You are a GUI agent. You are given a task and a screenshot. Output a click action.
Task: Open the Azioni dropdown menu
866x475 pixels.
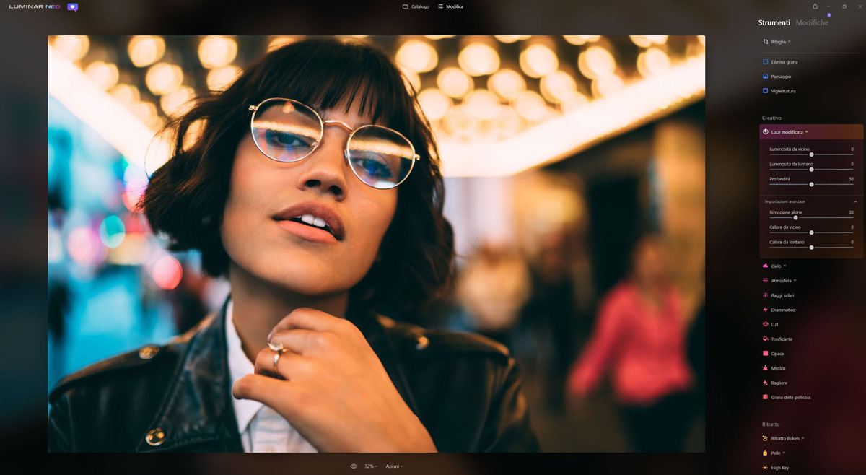394,466
